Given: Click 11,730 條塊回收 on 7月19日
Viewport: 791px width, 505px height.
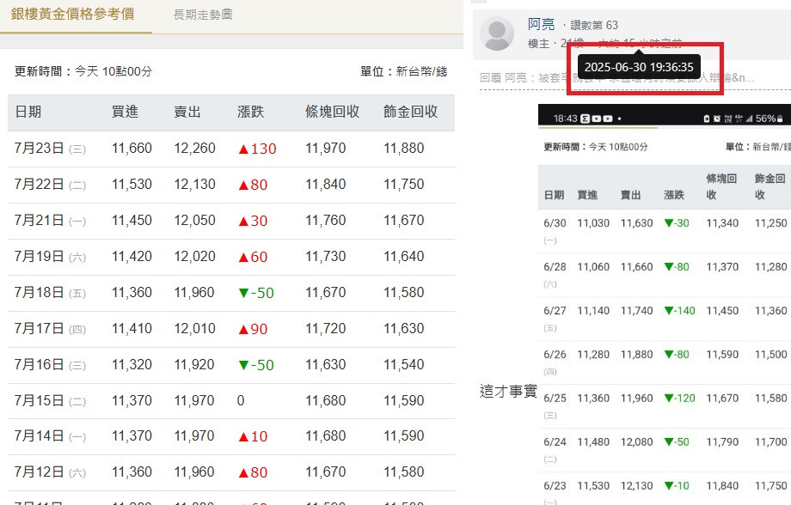Looking at the screenshot, I should point(325,257).
